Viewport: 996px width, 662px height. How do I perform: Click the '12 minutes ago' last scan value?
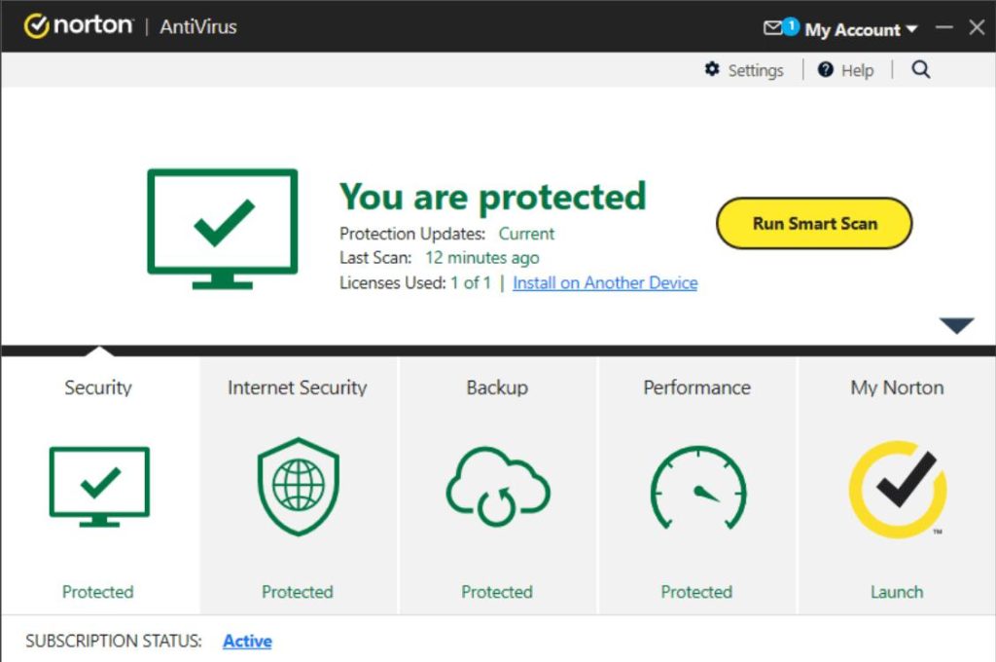[x=482, y=258]
